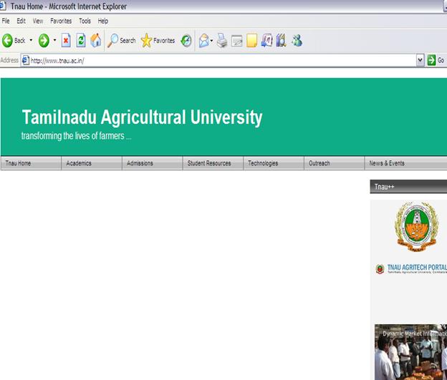Click the 'transforming the lives of farmers' tagline
Screen dimensions: 447x380
76,136
